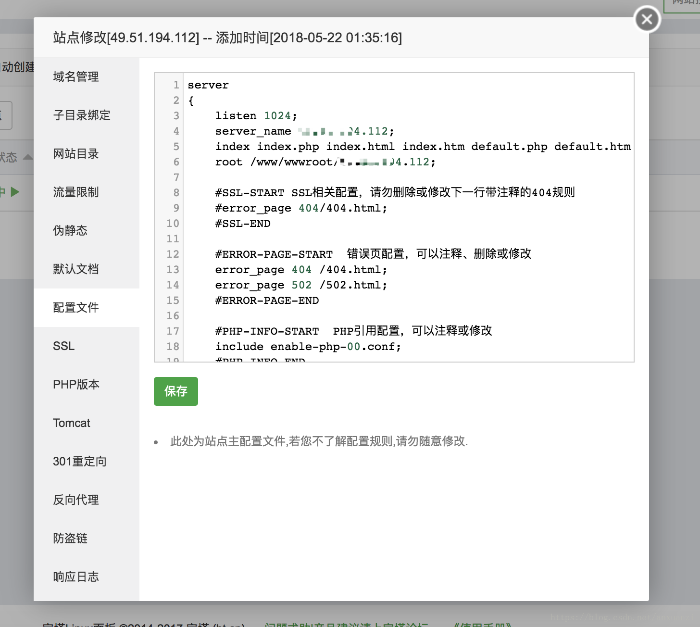This screenshot has height=627, width=700.
Task: Select the 默认文档 default document tab
Action: tap(76, 269)
